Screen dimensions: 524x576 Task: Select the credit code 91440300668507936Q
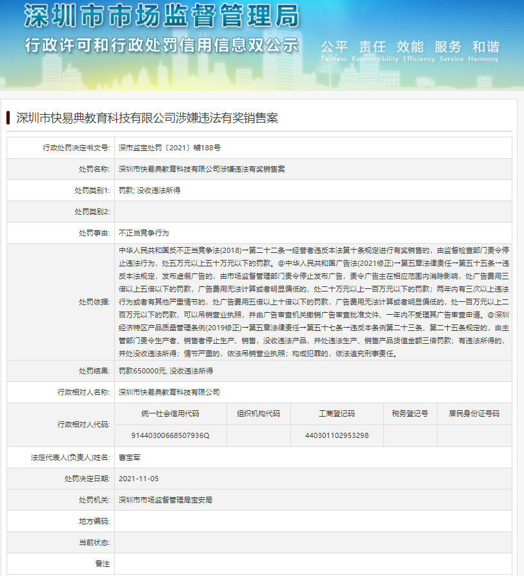[x=170, y=435]
